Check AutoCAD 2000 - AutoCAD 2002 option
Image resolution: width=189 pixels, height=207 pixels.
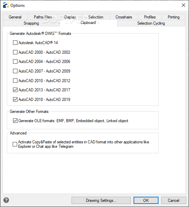[15, 52]
